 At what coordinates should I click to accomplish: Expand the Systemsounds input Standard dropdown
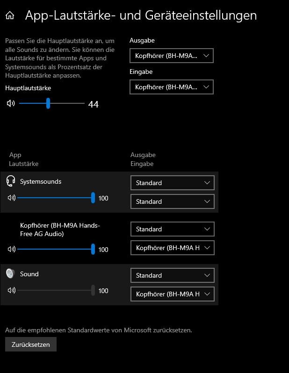172,201
